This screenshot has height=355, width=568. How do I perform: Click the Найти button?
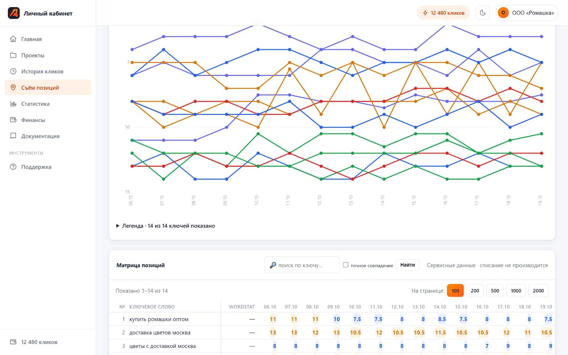coord(408,265)
